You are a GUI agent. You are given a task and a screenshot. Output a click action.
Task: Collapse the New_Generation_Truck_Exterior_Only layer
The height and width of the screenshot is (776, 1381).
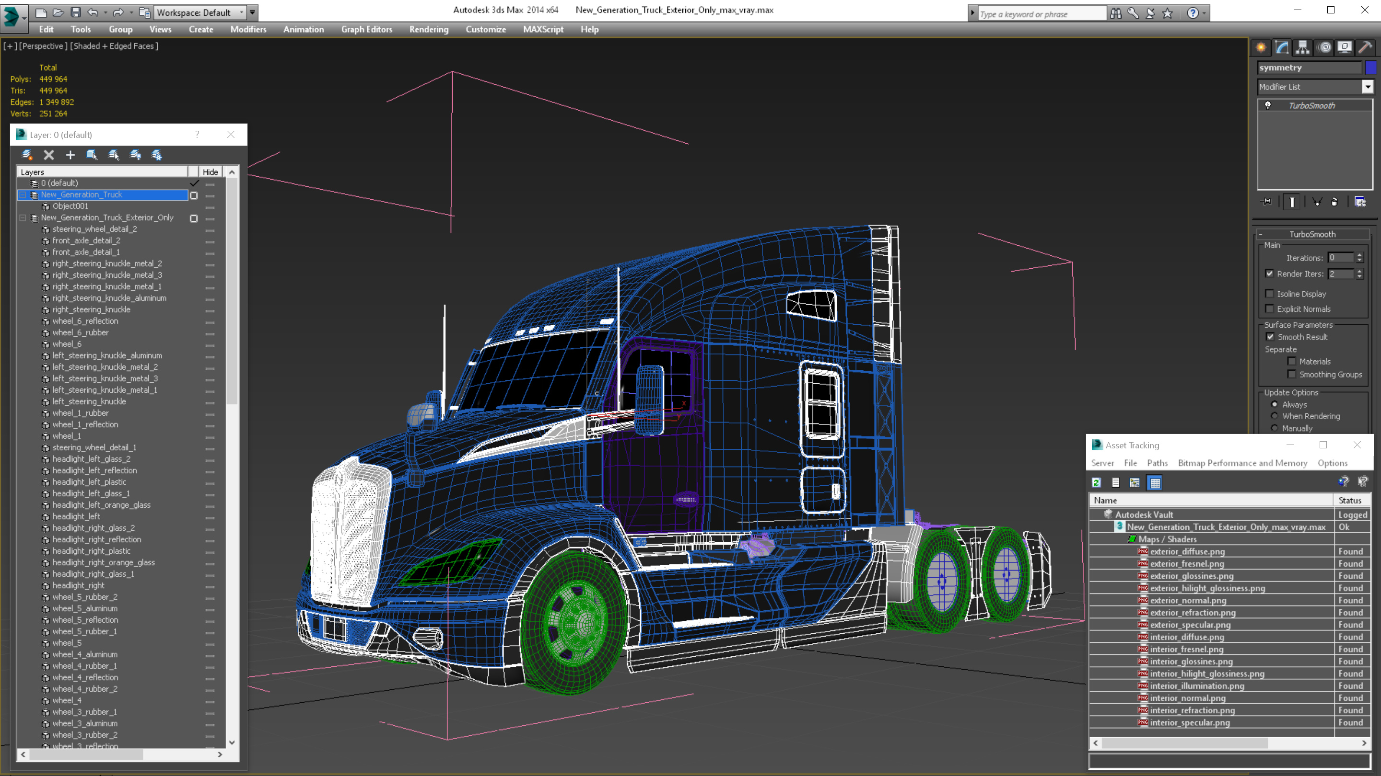(23, 218)
